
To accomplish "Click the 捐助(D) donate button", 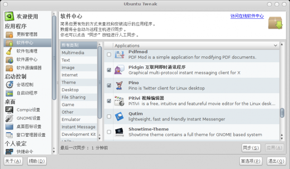I will (37, 161).
